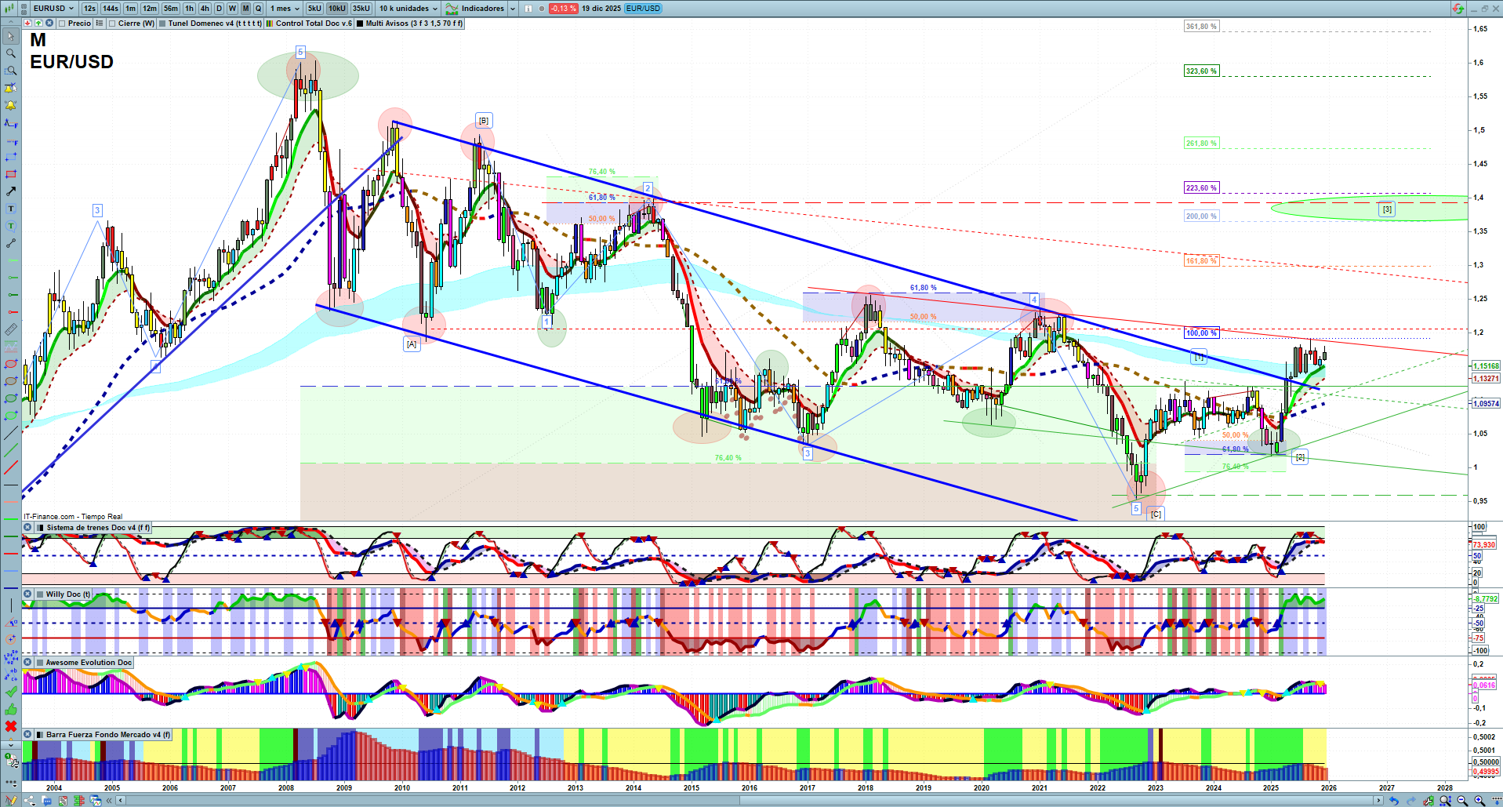
Task: Select the segment line drawing tool
Action: [10, 243]
